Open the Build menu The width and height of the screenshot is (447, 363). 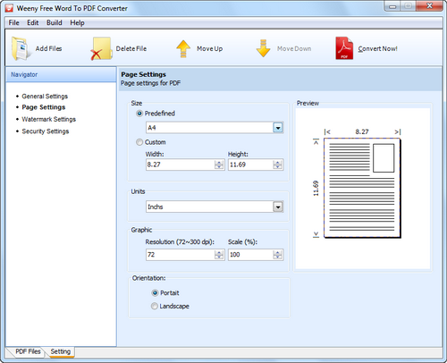click(x=55, y=22)
